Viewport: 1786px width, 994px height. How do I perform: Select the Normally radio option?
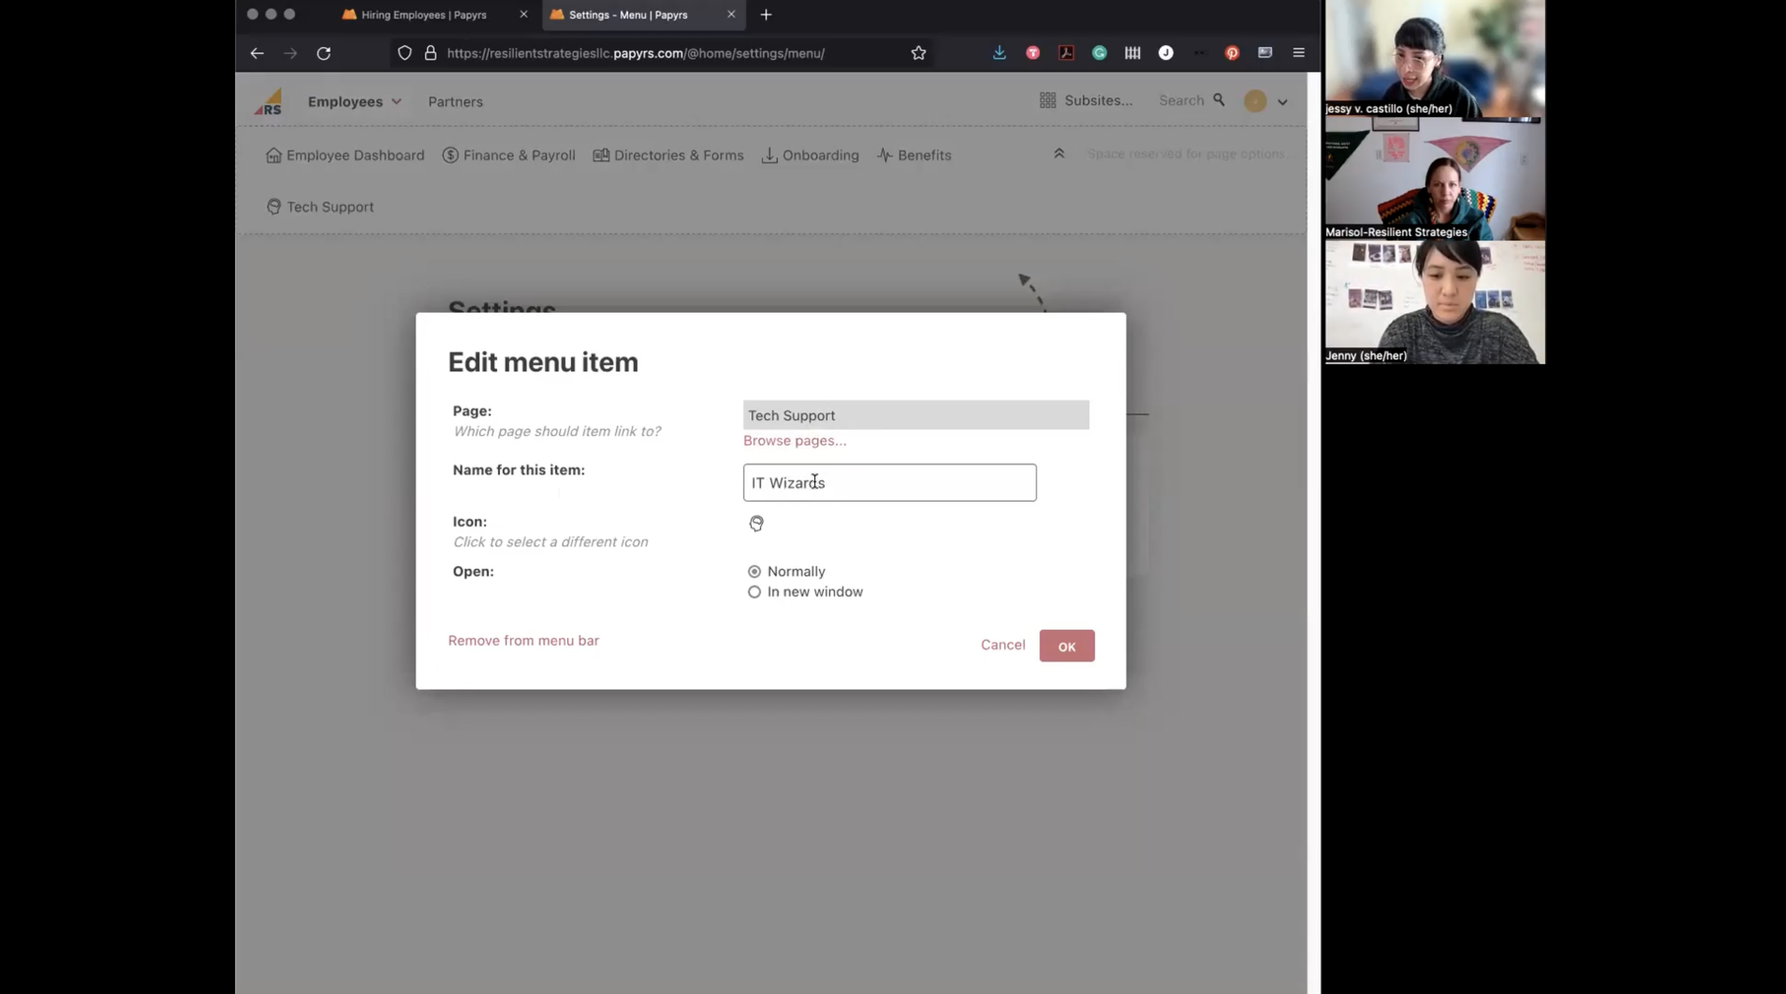[754, 571]
